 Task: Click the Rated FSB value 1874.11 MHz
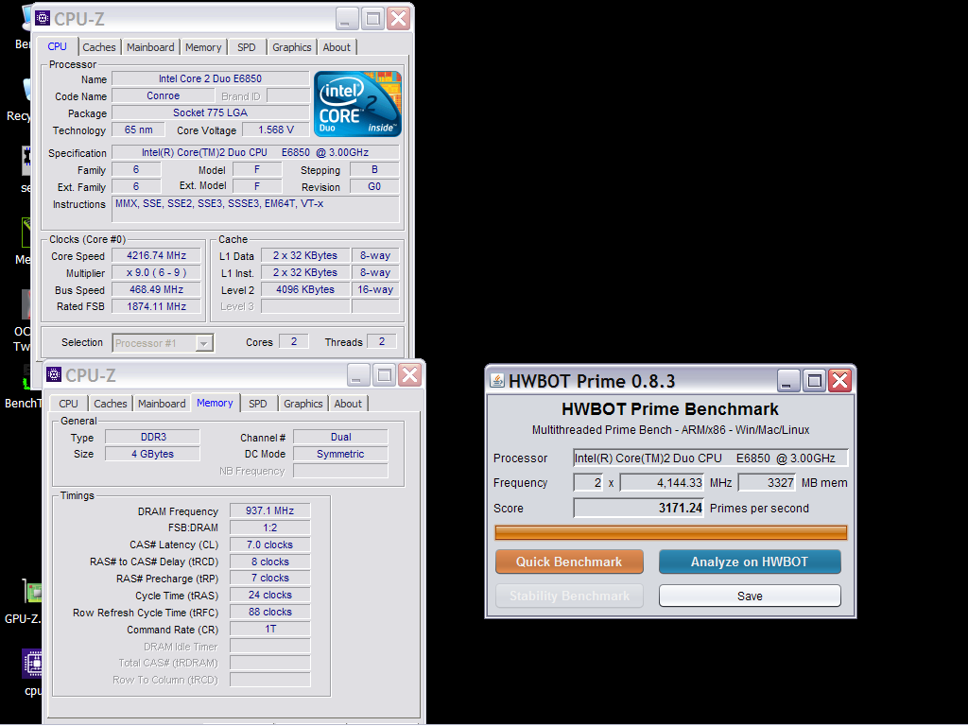pyautogui.click(x=157, y=307)
